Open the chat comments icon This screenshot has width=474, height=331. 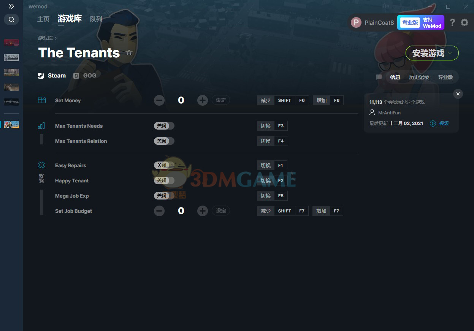click(x=379, y=77)
